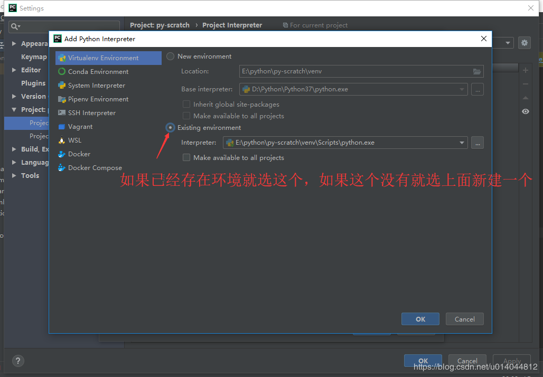Screen dimensions: 543x377
Task: Click the Docker Compose whale icon
Action: tap(62, 167)
